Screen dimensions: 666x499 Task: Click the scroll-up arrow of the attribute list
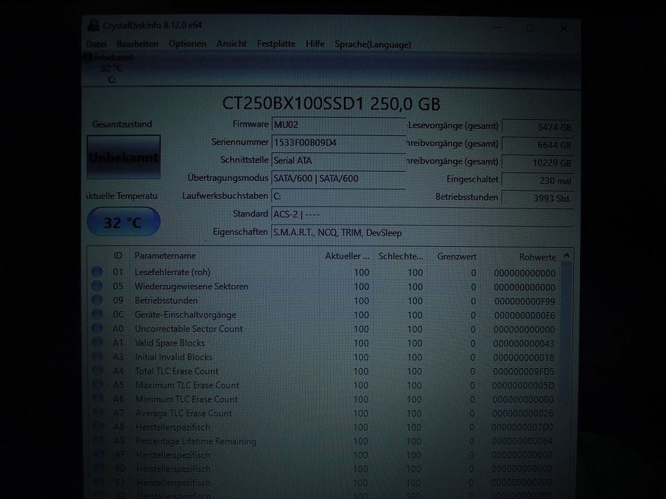point(566,256)
